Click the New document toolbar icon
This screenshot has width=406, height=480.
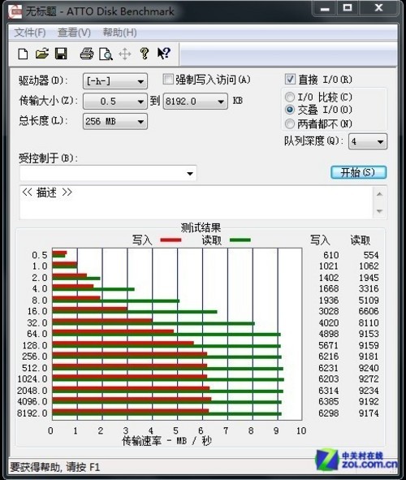point(23,54)
